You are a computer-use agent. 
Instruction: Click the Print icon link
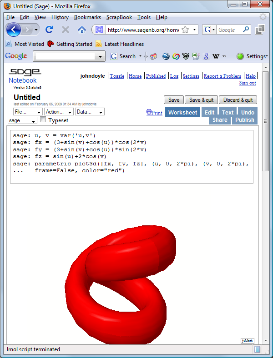tap(154, 113)
